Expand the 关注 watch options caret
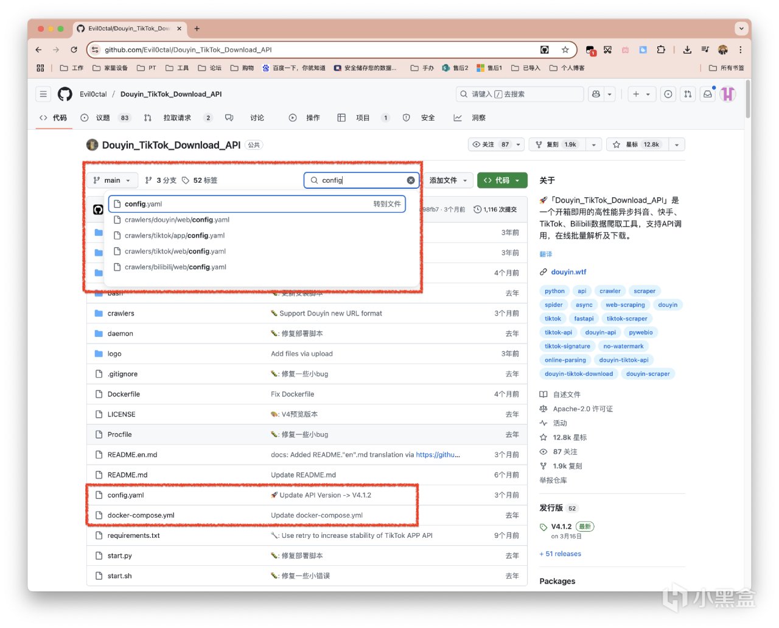 tap(519, 144)
